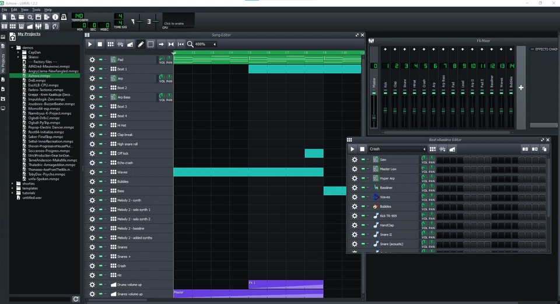Viewport: 560px width, 304px height.
Task: Mute the Bassliner track
Action: click(x=363, y=187)
